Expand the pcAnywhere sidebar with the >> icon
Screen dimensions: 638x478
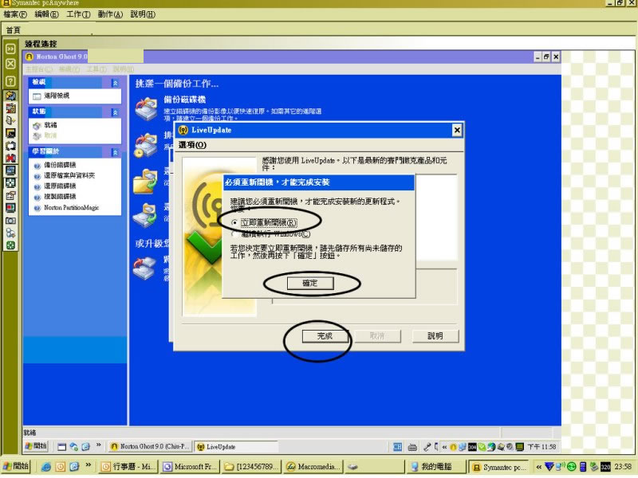click(10, 49)
